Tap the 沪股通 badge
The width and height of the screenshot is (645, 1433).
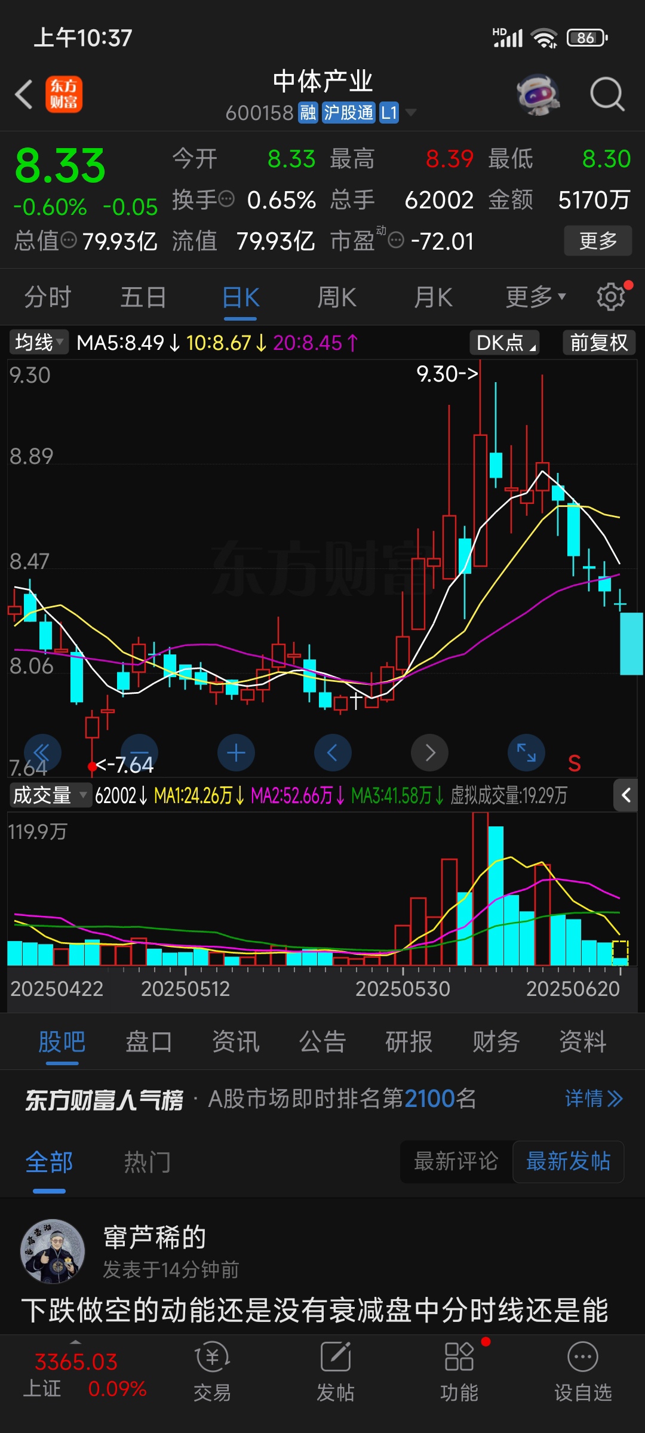[x=349, y=112]
